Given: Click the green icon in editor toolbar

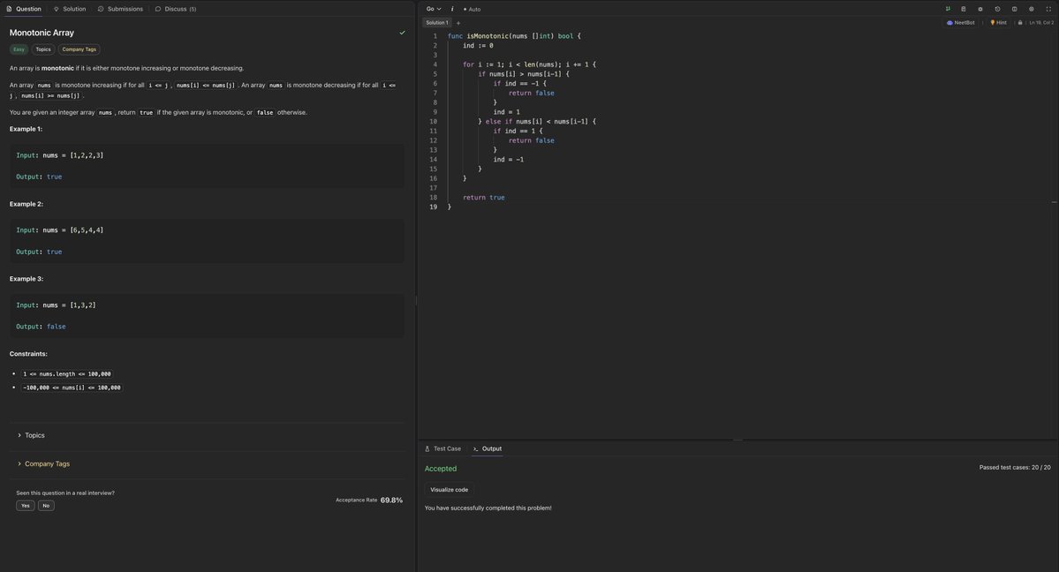Looking at the screenshot, I should 948,9.
